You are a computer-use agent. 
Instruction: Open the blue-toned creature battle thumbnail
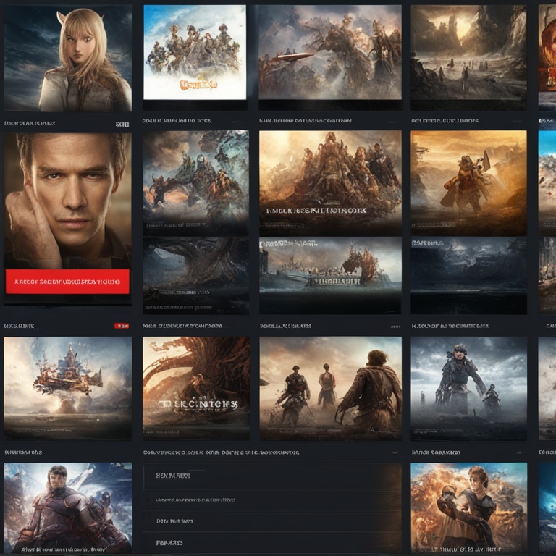195,183
